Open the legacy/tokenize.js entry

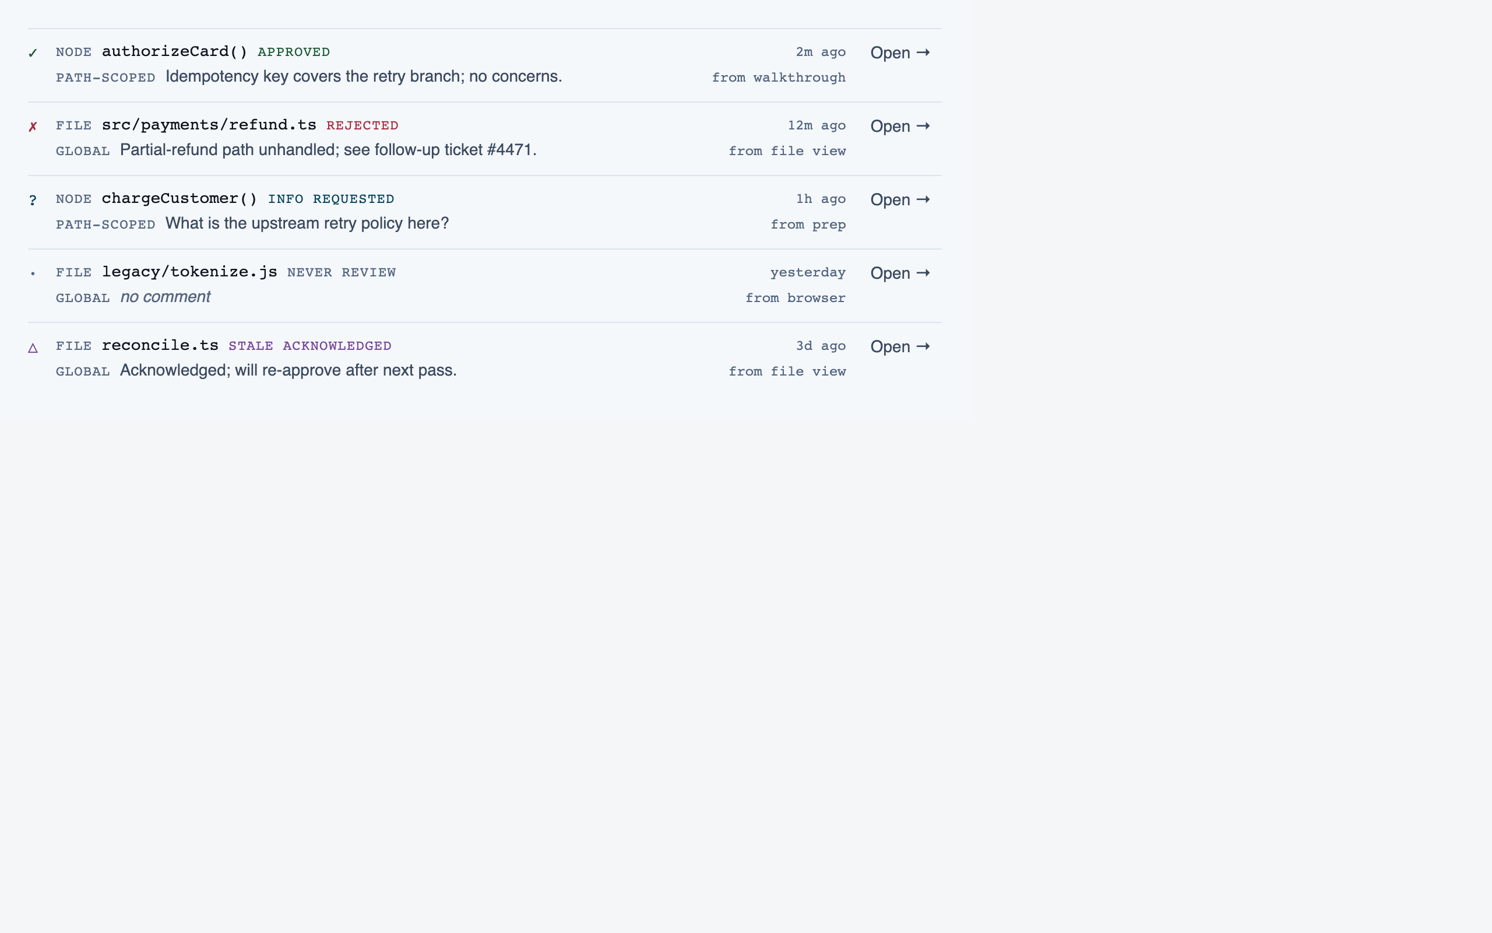tap(900, 273)
